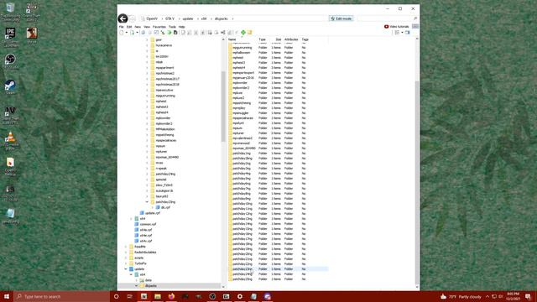Open Task View in the taskbar
This screenshot has width=537, height=302.
(x=130, y=296)
